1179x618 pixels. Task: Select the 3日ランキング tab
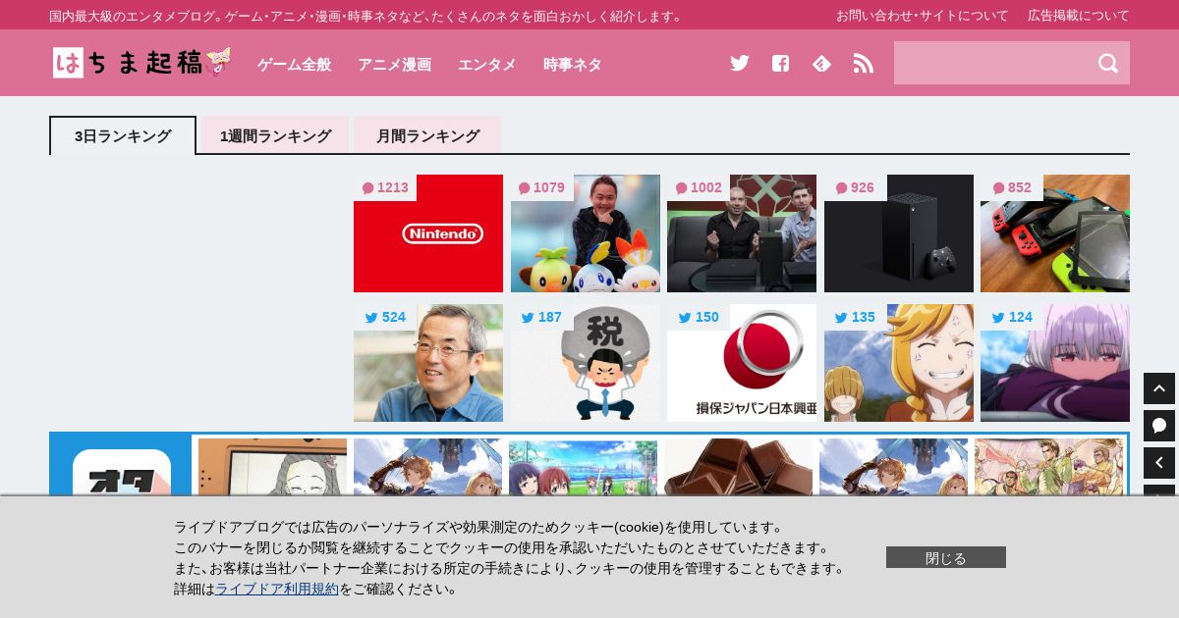(123, 135)
